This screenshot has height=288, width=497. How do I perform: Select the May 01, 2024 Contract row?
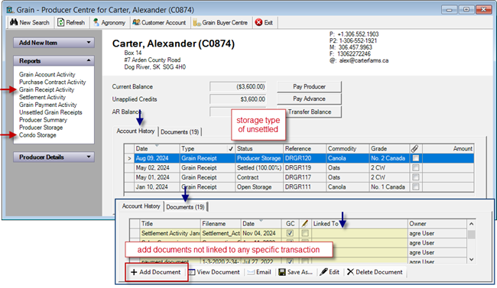tap(299, 177)
